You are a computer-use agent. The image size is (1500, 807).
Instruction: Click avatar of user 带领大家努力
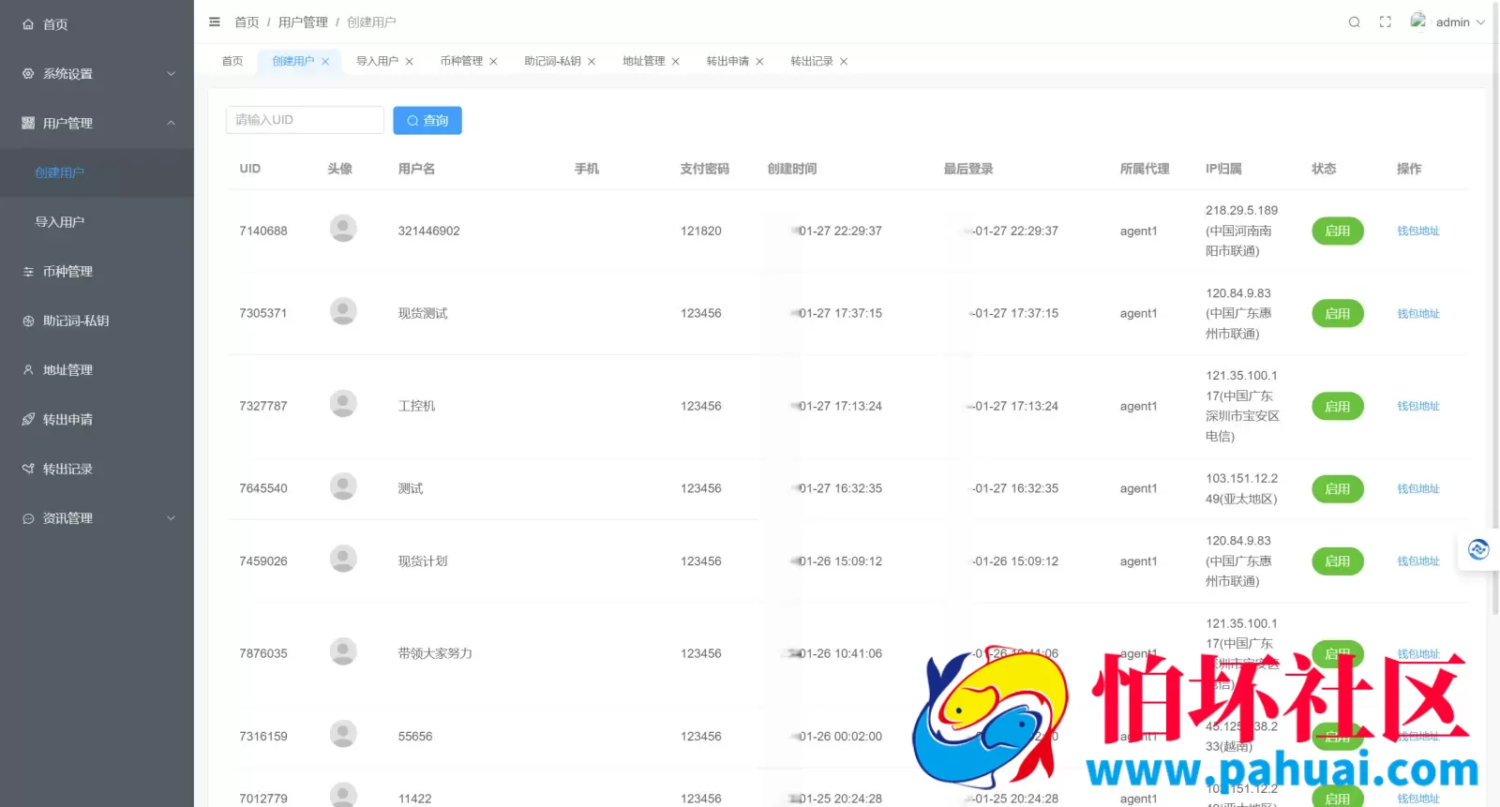[343, 651]
